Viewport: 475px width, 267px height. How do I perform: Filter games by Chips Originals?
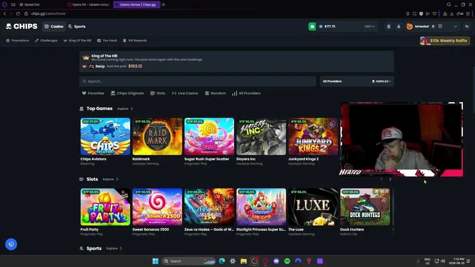point(127,93)
